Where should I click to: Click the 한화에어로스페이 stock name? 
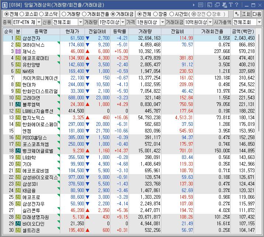[x=40, y=124]
